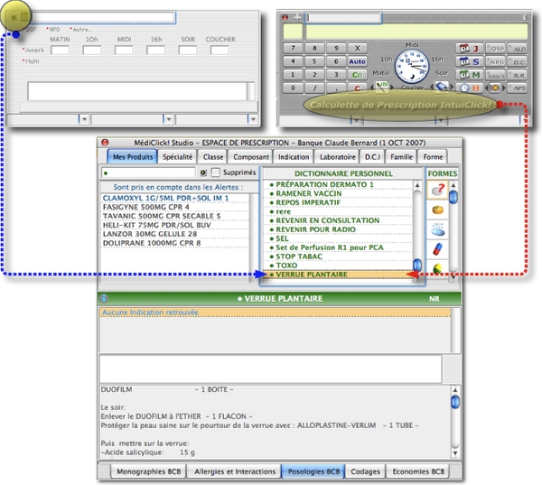The width and height of the screenshot is (542, 485).
Task: Click the posology text scroll-down arrow
Action: coord(455,452)
